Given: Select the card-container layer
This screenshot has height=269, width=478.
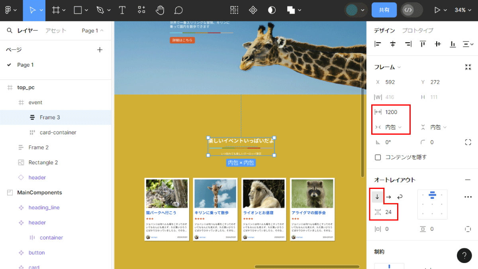Looking at the screenshot, I should (58, 132).
